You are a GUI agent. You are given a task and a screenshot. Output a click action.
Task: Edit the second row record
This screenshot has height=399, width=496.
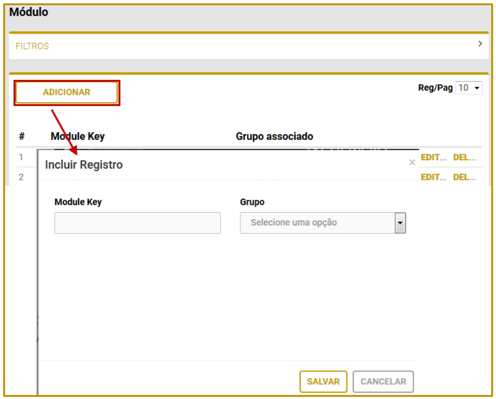tap(433, 177)
